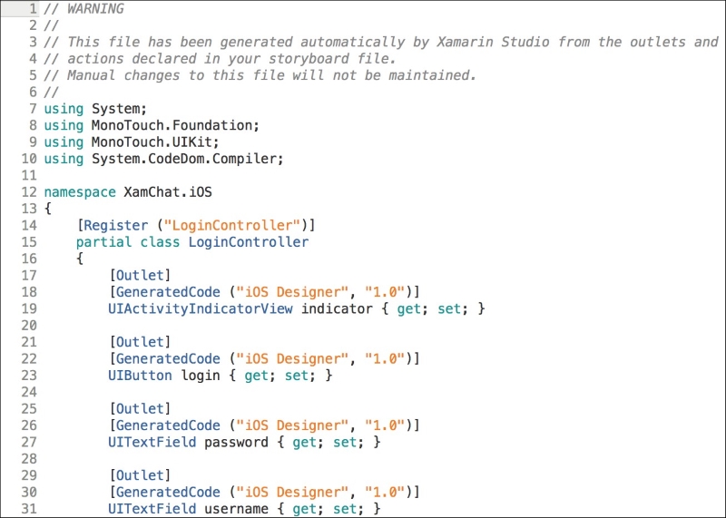Click the 'login' property name on line 23

pos(200,376)
